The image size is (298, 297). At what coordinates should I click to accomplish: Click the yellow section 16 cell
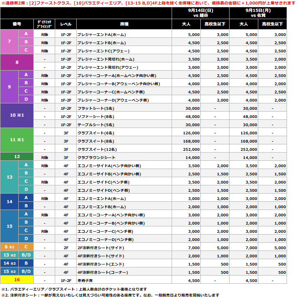(x=17, y=280)
